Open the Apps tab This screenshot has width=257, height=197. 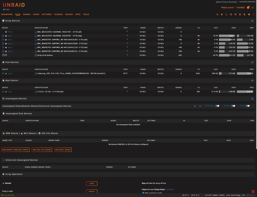[78, 14]
